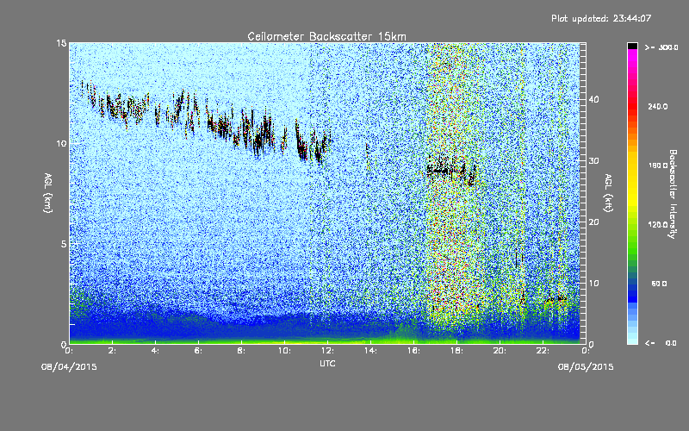Click the 2: hour tick on the time axis
Image resolution: width=689 pixels, height=431 pixels.
pyautogui.click(x=113, y=351)
